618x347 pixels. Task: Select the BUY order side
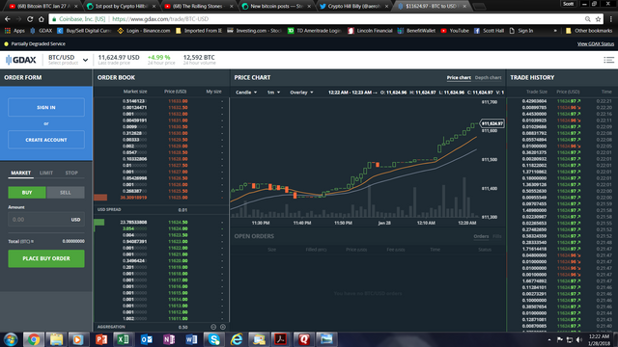tap(27, 193)
